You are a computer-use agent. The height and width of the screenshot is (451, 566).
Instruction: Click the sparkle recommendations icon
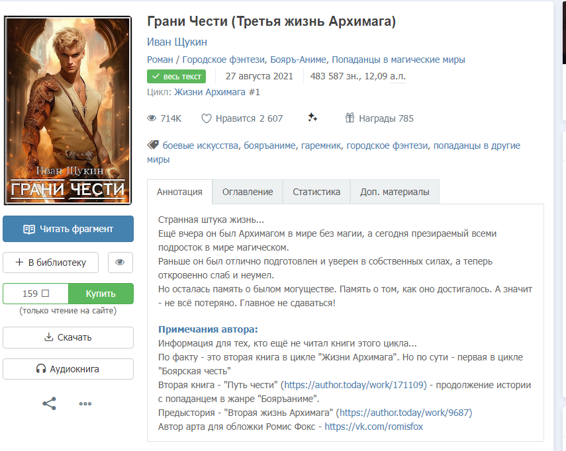[x=312, y=118]
